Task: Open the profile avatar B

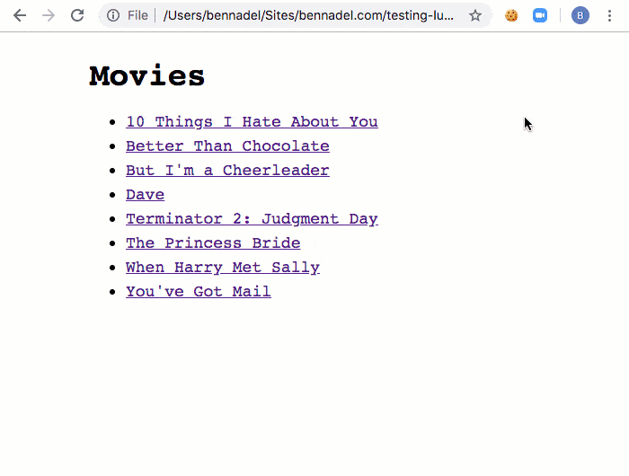Action: [580, 15]
